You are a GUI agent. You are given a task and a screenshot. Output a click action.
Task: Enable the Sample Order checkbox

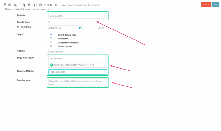(49, 22)
